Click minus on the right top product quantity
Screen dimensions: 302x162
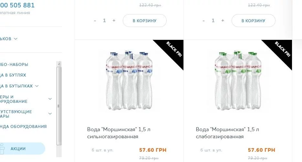point(203,21)
